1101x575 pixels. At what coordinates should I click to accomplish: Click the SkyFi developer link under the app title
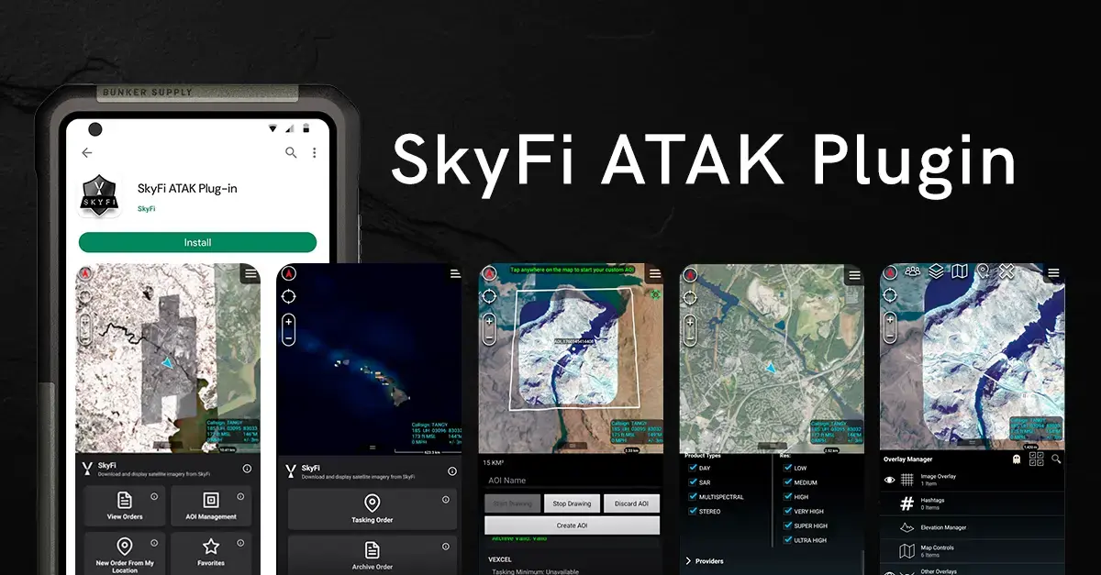(x=147, y=208)
